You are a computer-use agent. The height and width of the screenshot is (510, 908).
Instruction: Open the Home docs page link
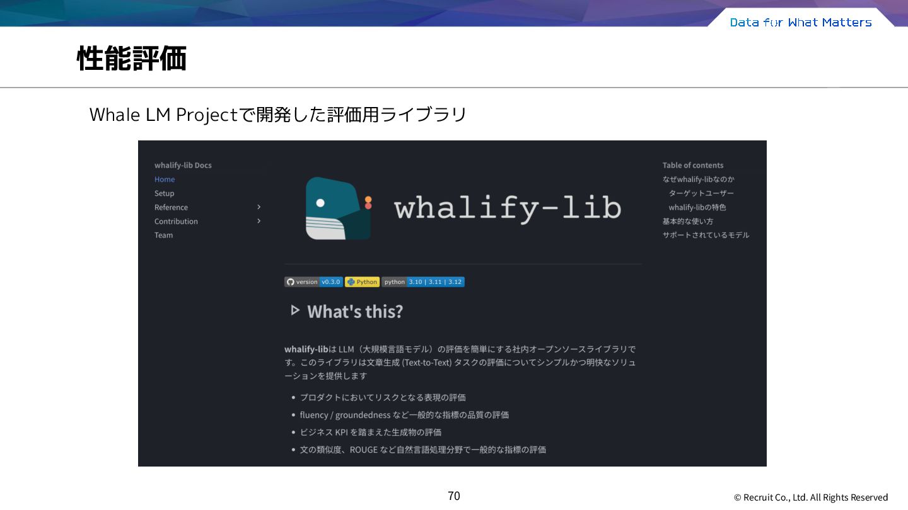[x=165, y=179]
